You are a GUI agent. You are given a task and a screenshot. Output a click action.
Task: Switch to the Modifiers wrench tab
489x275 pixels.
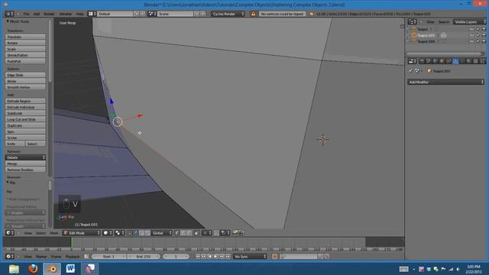(x=455, y=61)
